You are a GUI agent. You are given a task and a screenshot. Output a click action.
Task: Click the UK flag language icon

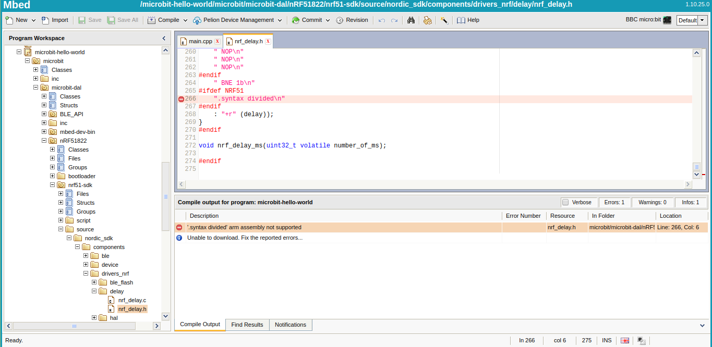click(x=625, y=340)
